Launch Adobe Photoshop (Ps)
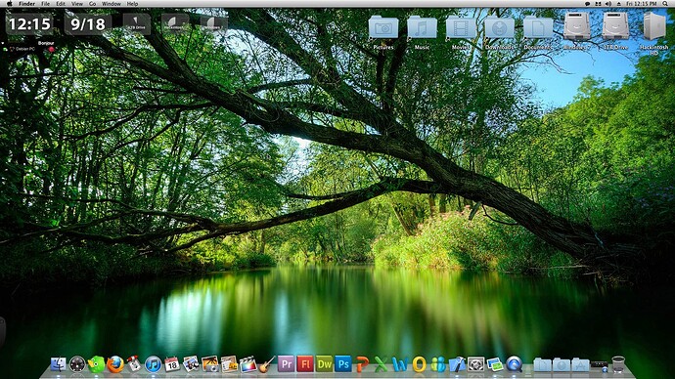This screenshot has height=379, width=675. point(343,364)
